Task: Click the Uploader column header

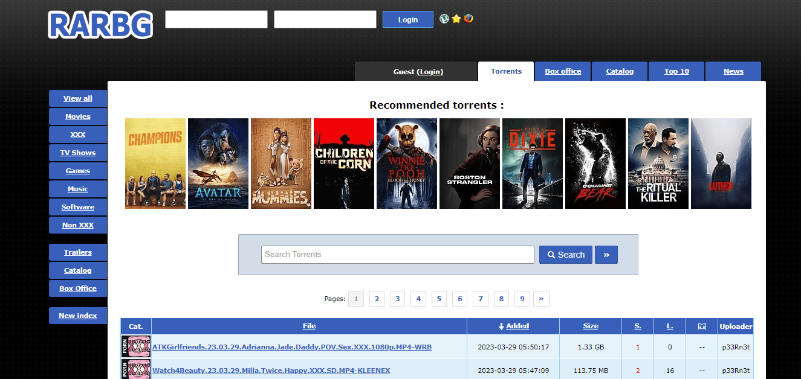Action: point(736,326)
